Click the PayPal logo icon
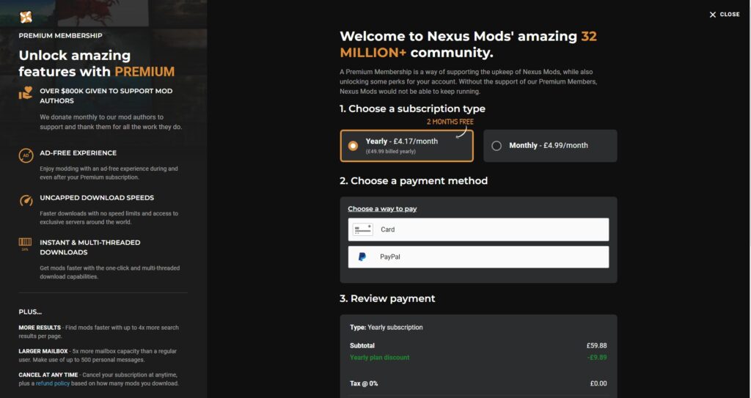 (x=362, y=257)
